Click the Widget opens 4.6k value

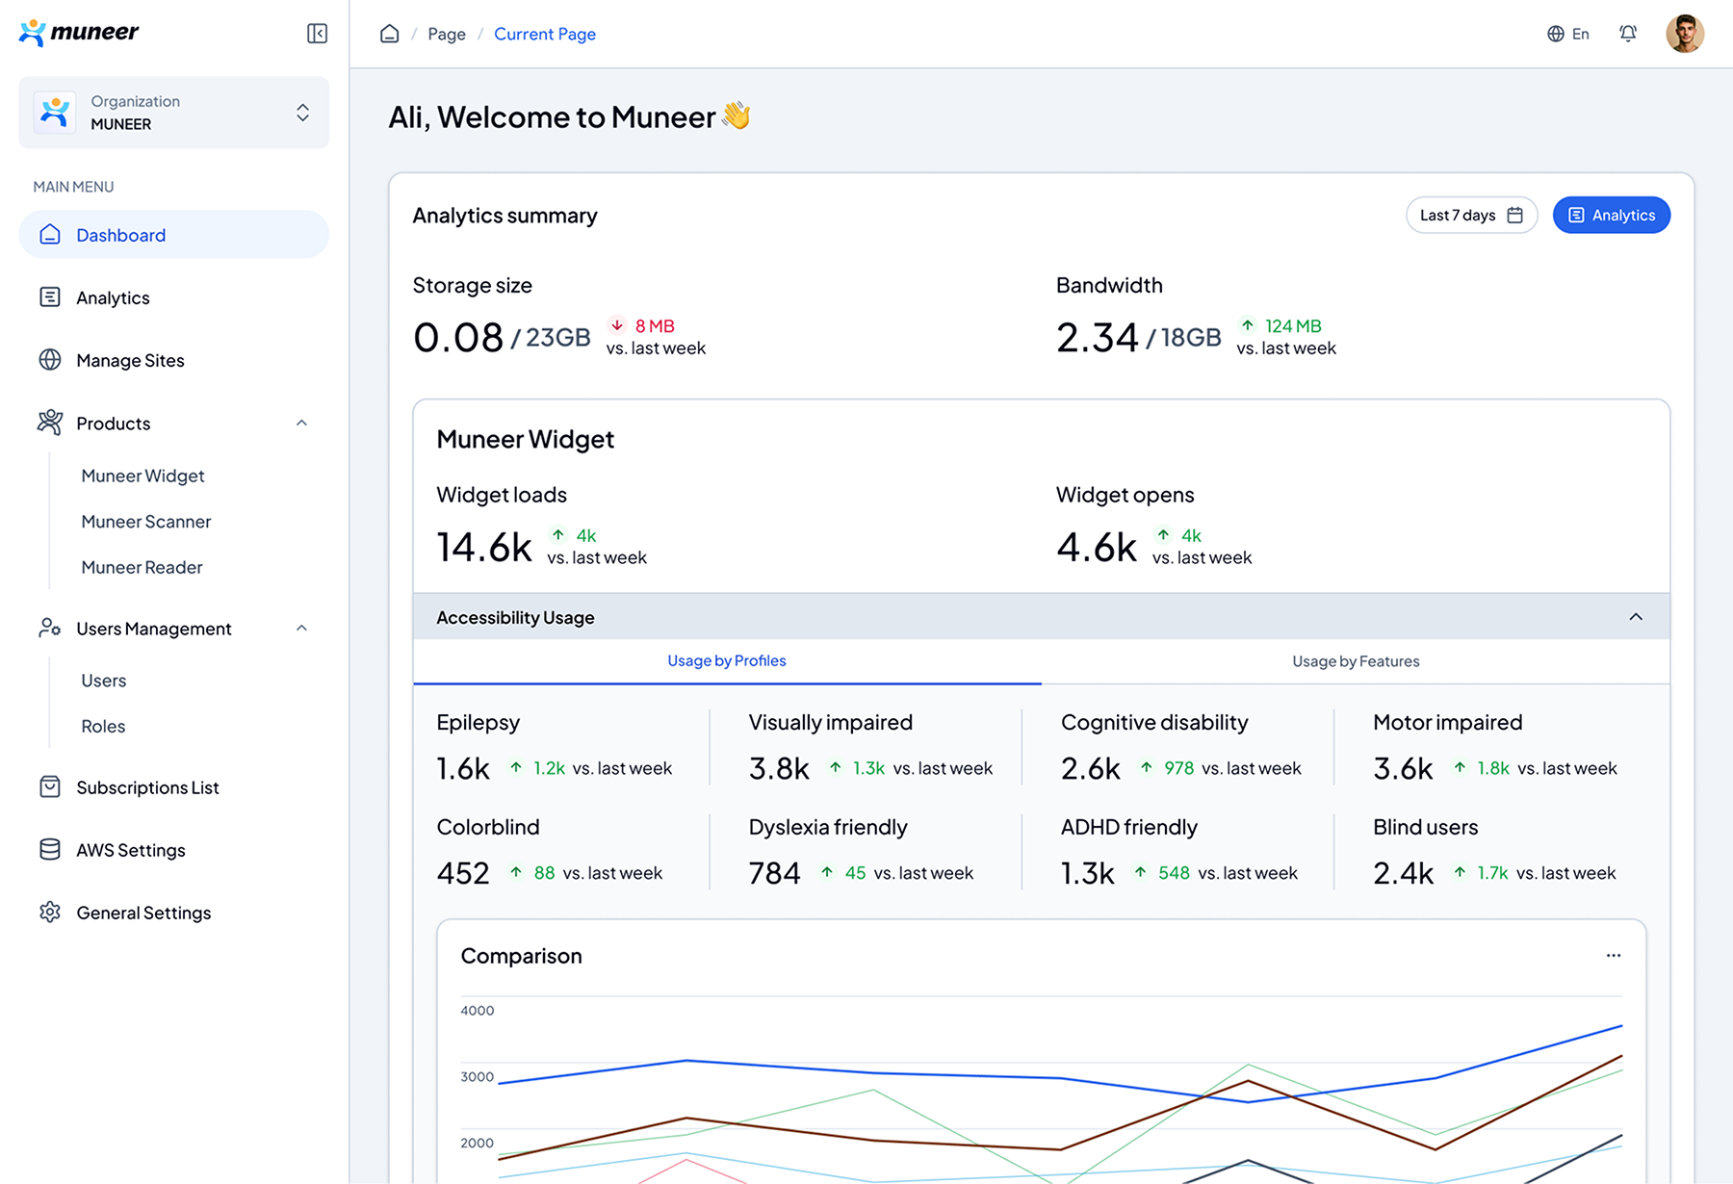point(1097,547)
